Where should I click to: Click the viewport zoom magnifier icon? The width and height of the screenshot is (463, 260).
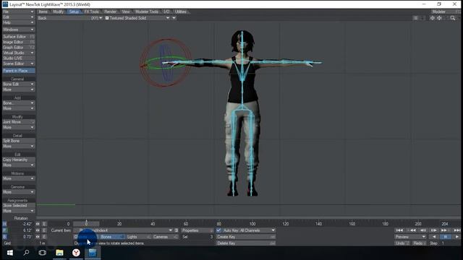453,18
